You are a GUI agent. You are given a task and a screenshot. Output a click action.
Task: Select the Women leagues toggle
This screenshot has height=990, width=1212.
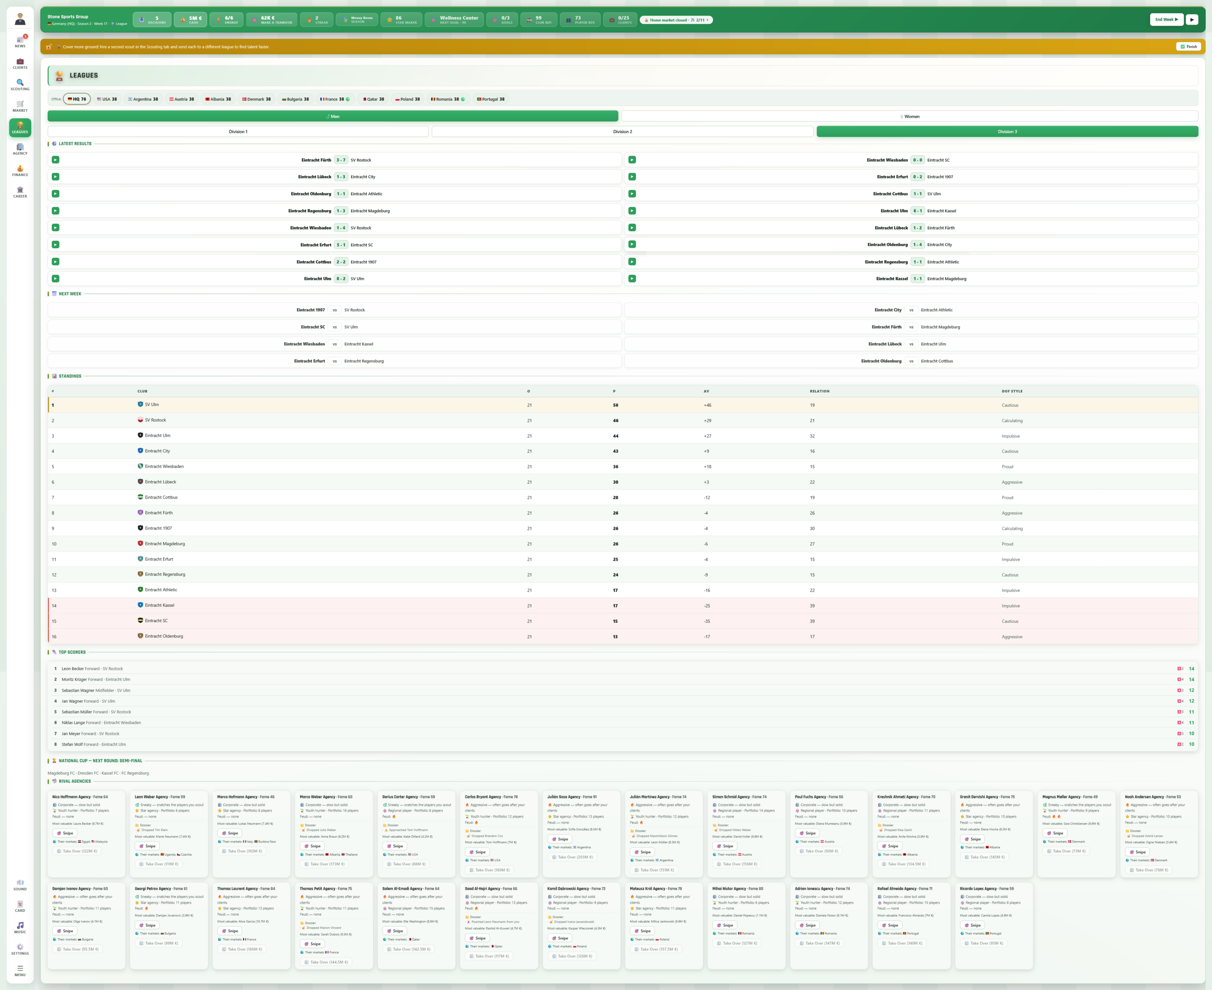tap(909, 116)
